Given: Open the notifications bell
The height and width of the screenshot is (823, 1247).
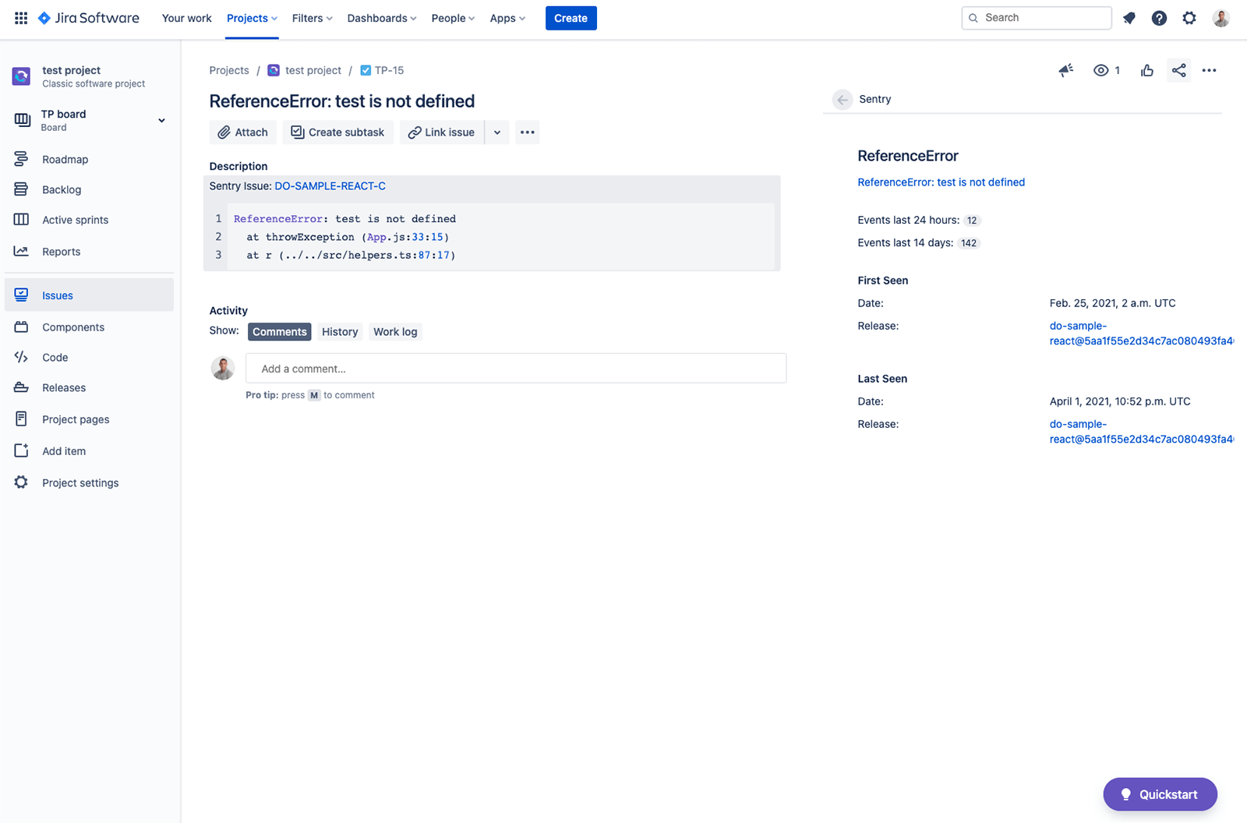Looking at the screenshot, I should [1129, 18].
